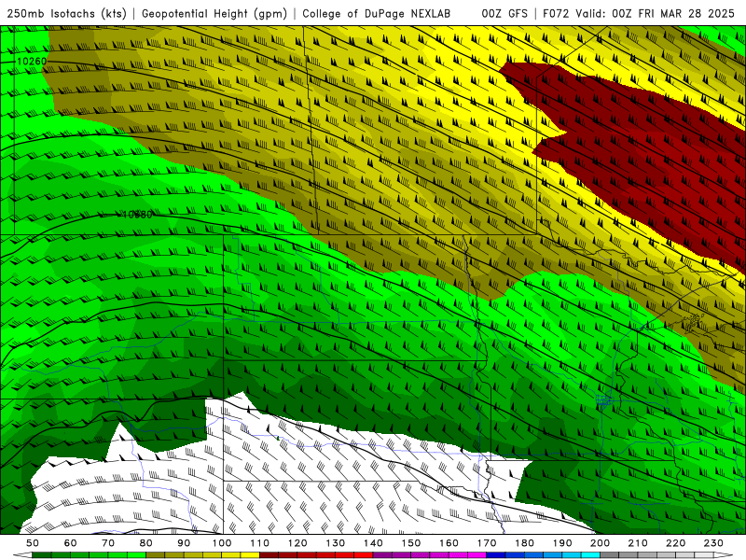Click the 180 value on color scale
Viewport: 746px width, 560px height.
(524, 543)
